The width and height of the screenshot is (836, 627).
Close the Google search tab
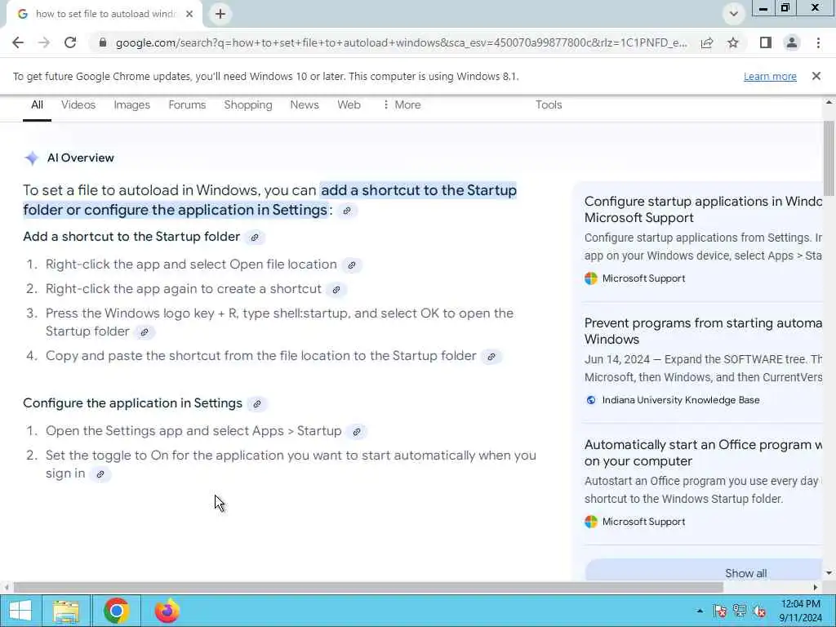click(189, 14)
